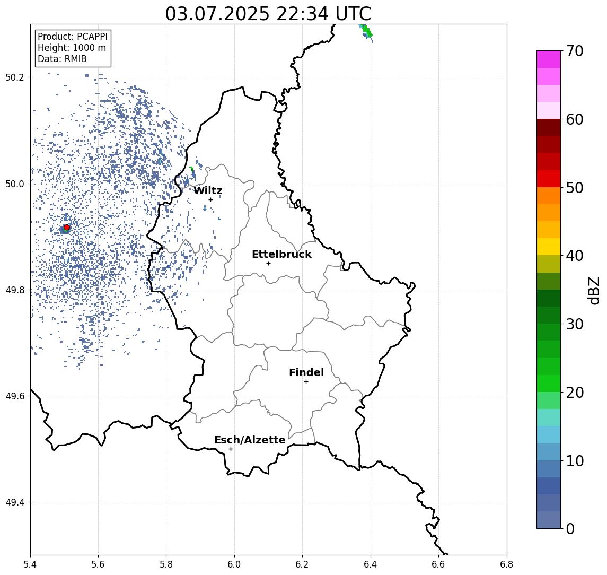The width and height of the screenshot is (607, 575).
Task: Click the Ettelbruck station cross marker
Action: point(268,264)
